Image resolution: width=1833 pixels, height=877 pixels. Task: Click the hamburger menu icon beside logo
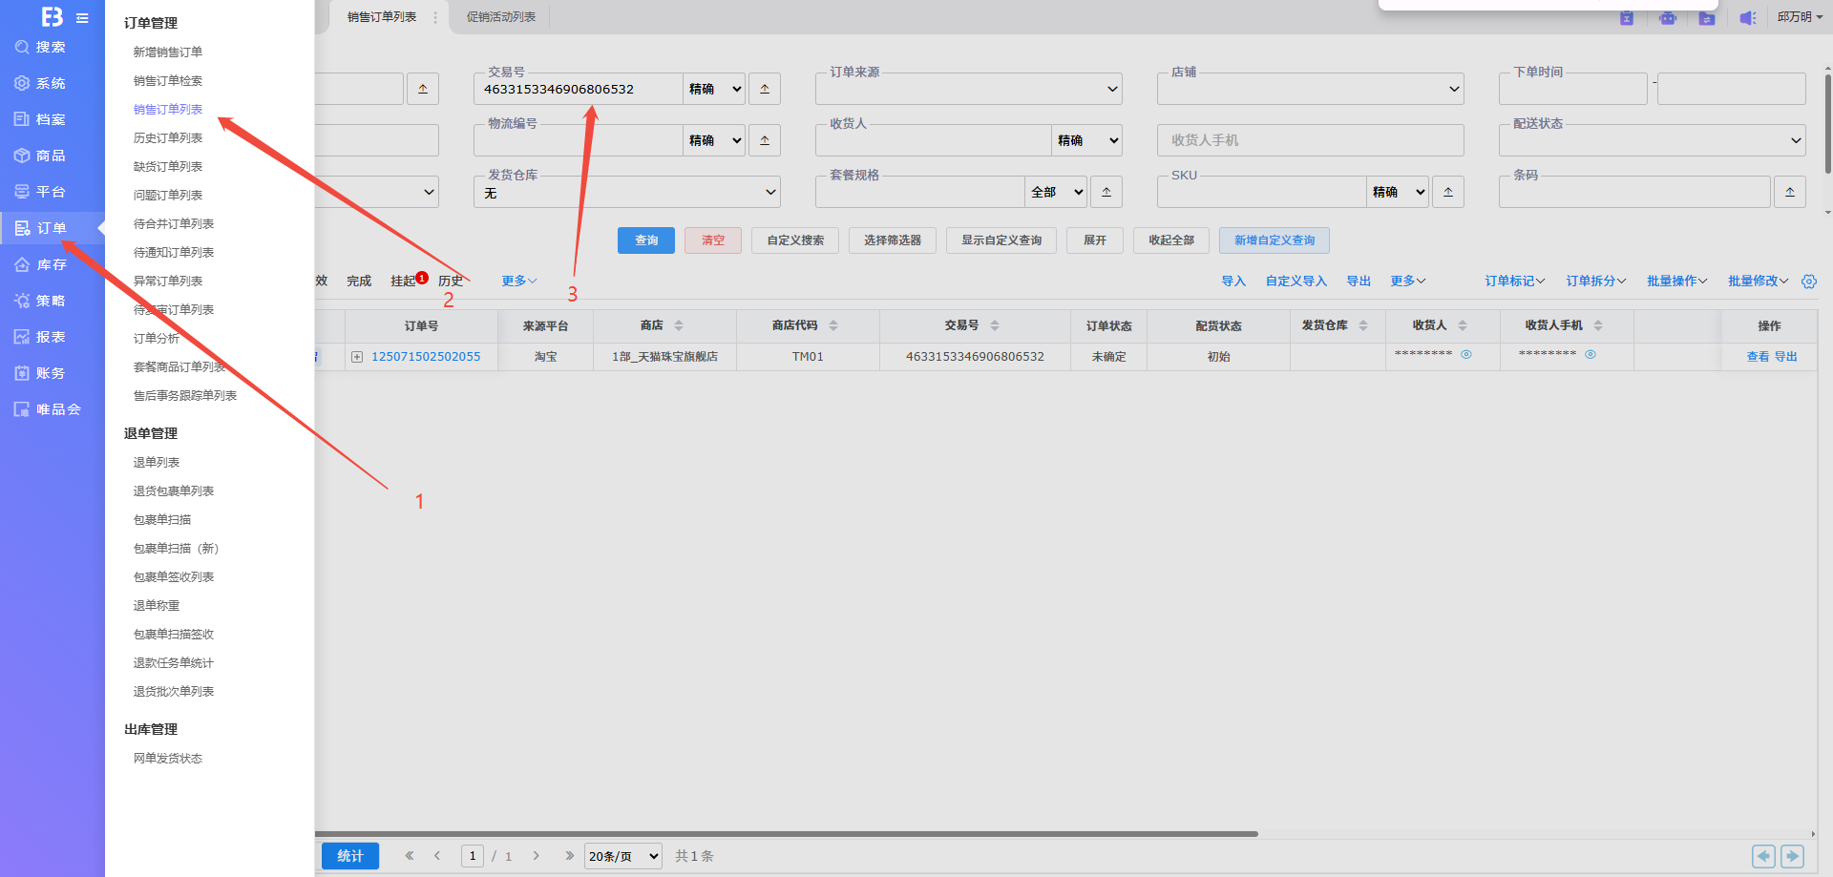[x=82, y=18]
